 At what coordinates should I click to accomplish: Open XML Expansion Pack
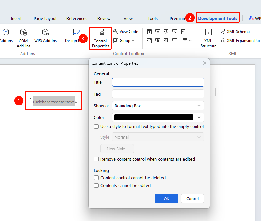241,41
